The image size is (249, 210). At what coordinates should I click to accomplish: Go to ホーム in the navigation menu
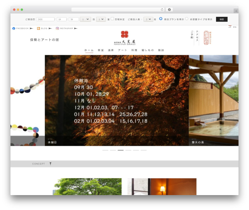tap(89, 50)
